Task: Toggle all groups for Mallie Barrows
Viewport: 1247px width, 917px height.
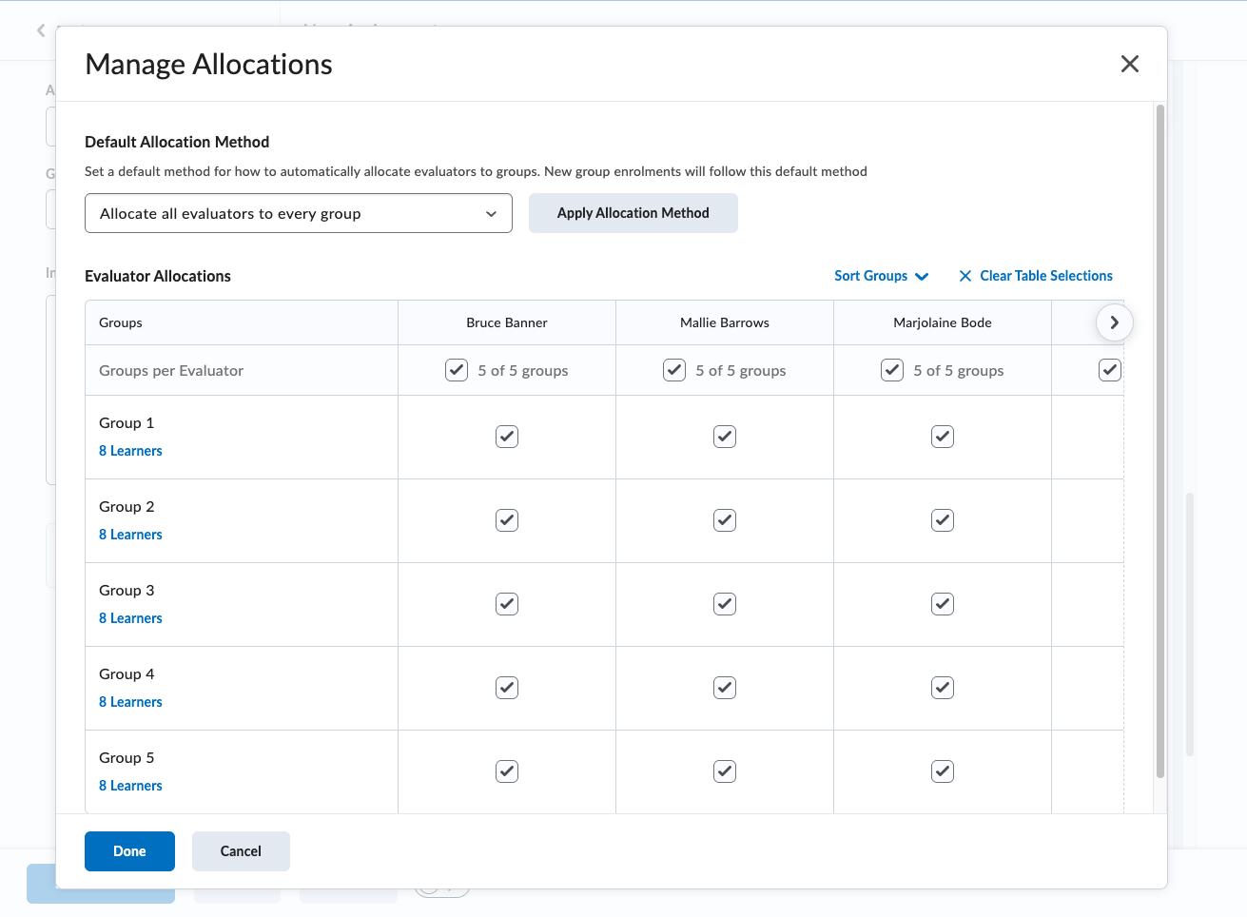Action: [674, 370]
